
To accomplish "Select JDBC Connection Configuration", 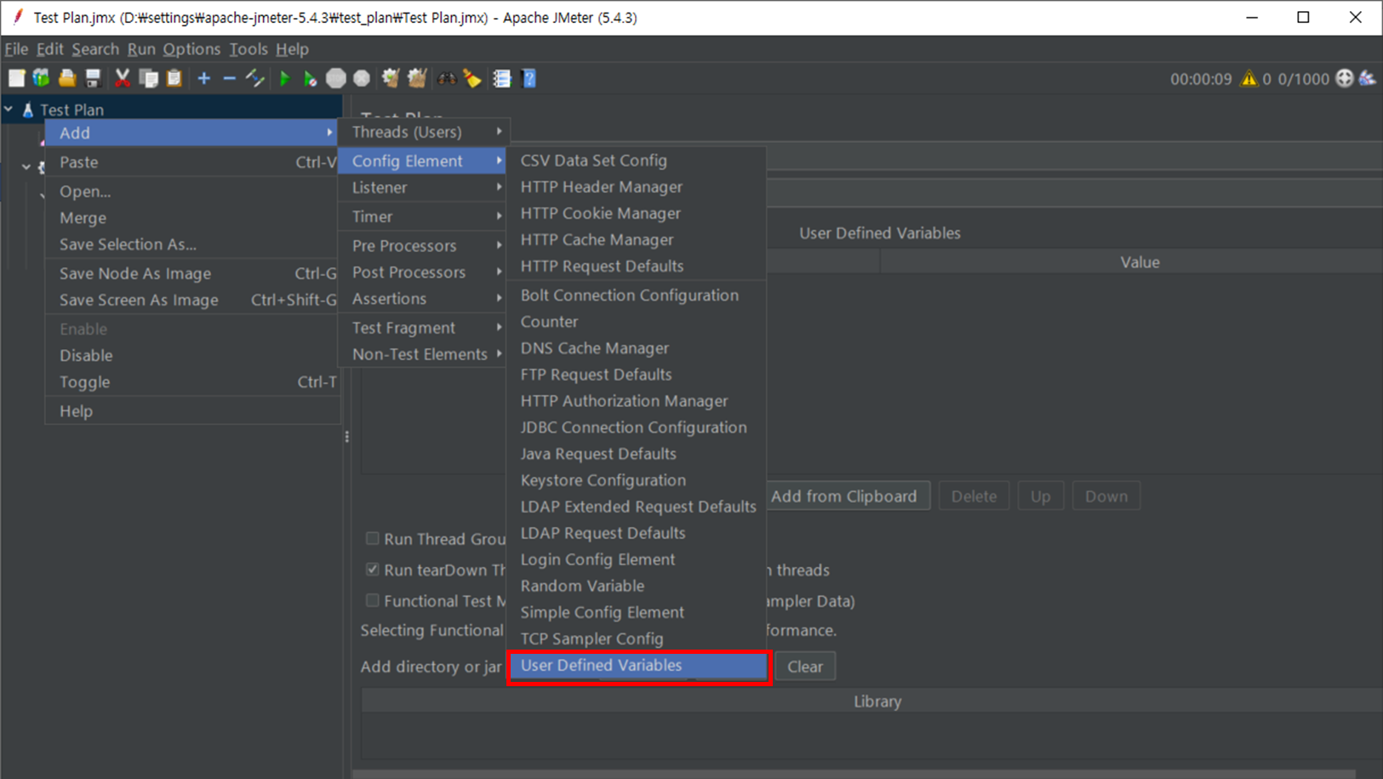I will (x=637, y=427).
